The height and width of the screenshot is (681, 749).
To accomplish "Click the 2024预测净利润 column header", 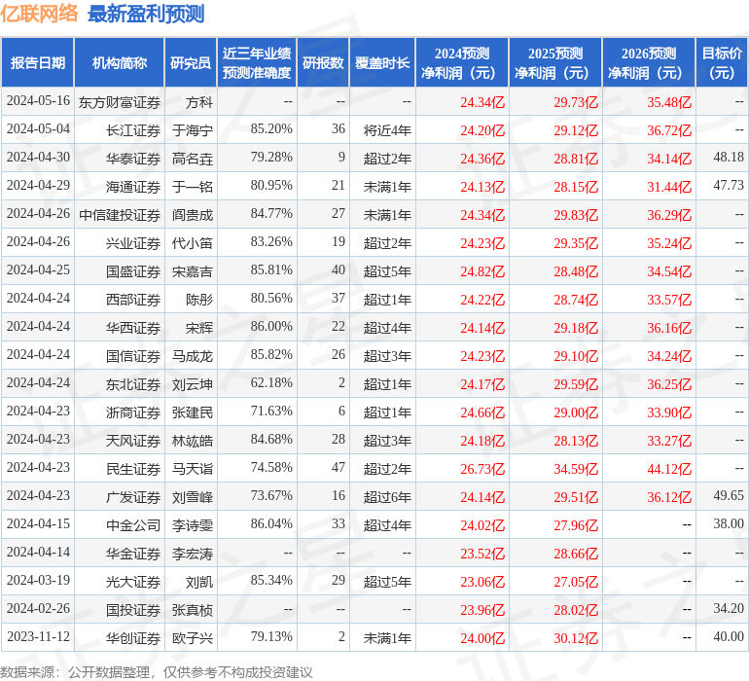I will pos(462,62).
